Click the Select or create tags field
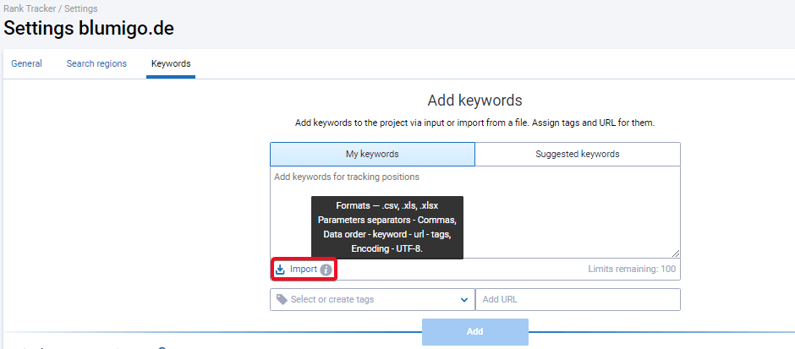 tap(372, 299)
